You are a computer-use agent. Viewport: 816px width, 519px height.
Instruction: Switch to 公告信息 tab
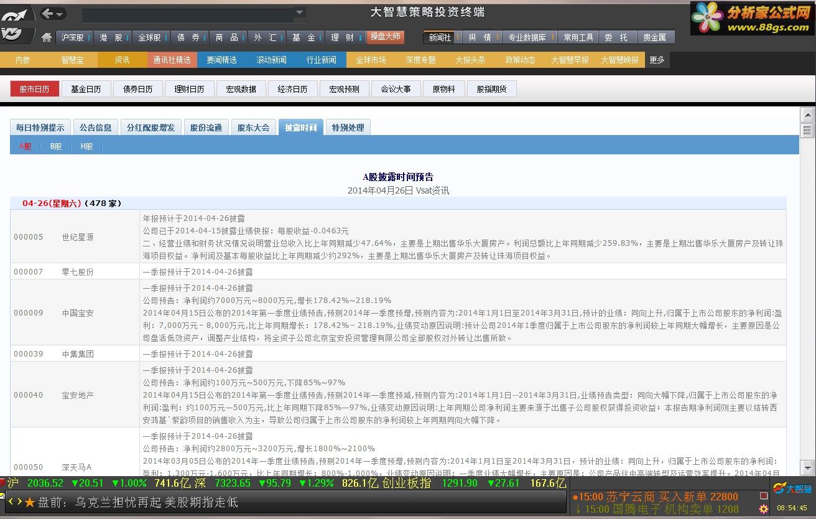click(95, 127)
